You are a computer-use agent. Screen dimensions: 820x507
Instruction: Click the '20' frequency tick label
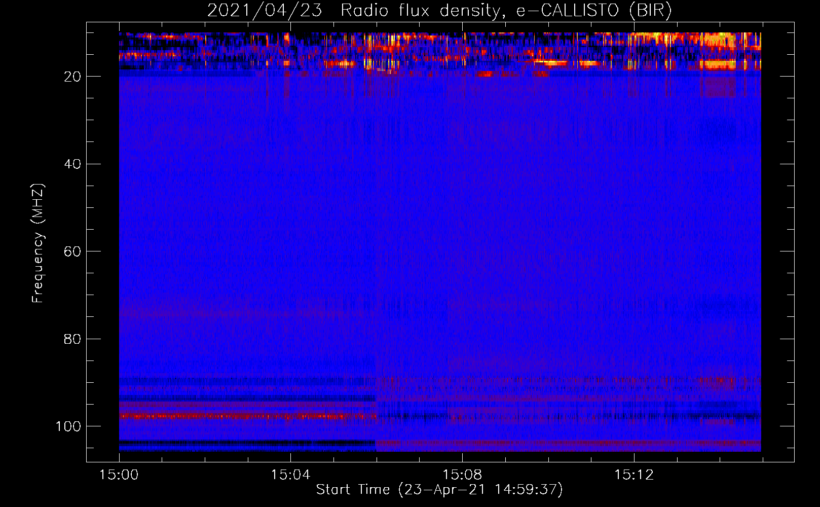coord(72,77)
